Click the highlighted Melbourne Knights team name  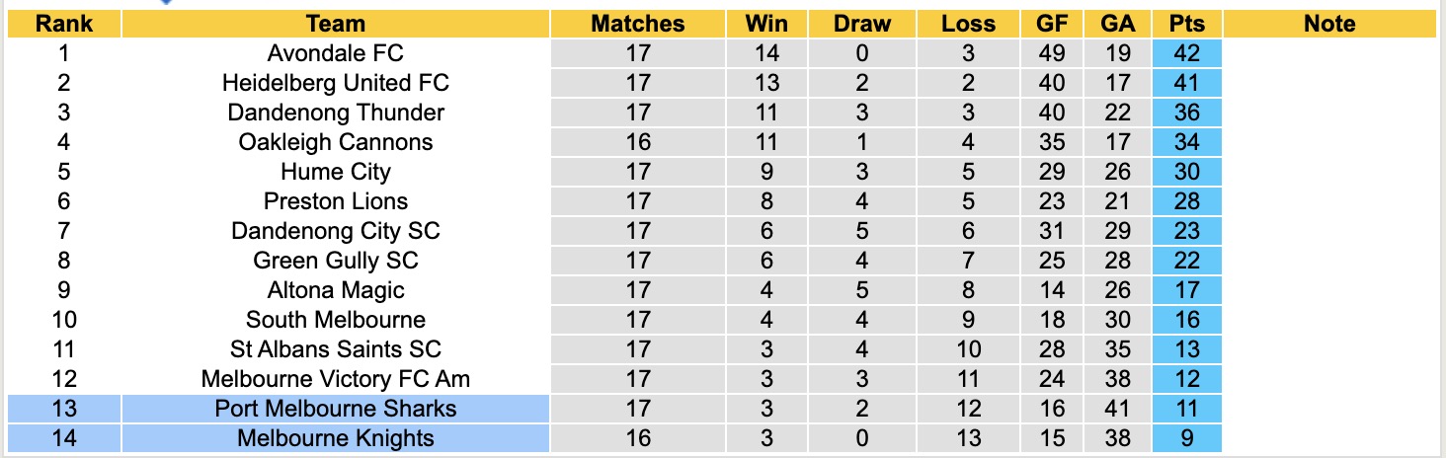(335, 438)
